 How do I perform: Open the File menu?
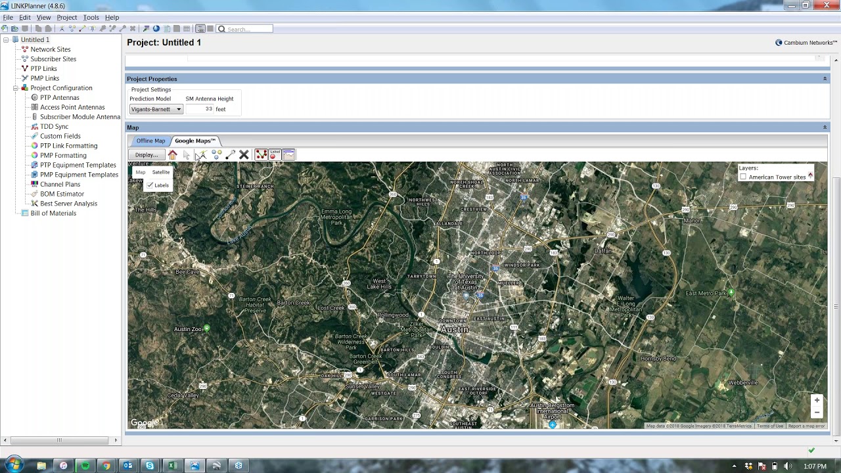tap(8, 18)
